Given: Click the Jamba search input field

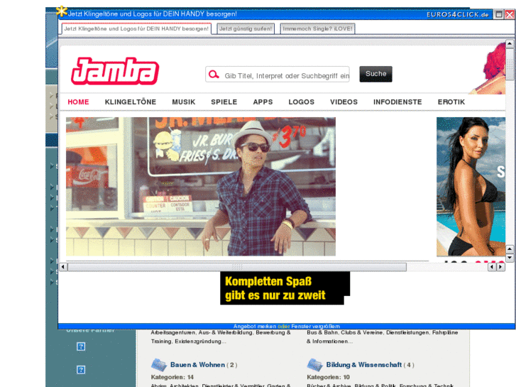Looking at the screenshot, I should coord(278,75).
